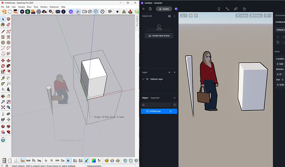Click the D5 launch purple icon
This screenshot has height=167, width=285.
click(x=71, y=12)
